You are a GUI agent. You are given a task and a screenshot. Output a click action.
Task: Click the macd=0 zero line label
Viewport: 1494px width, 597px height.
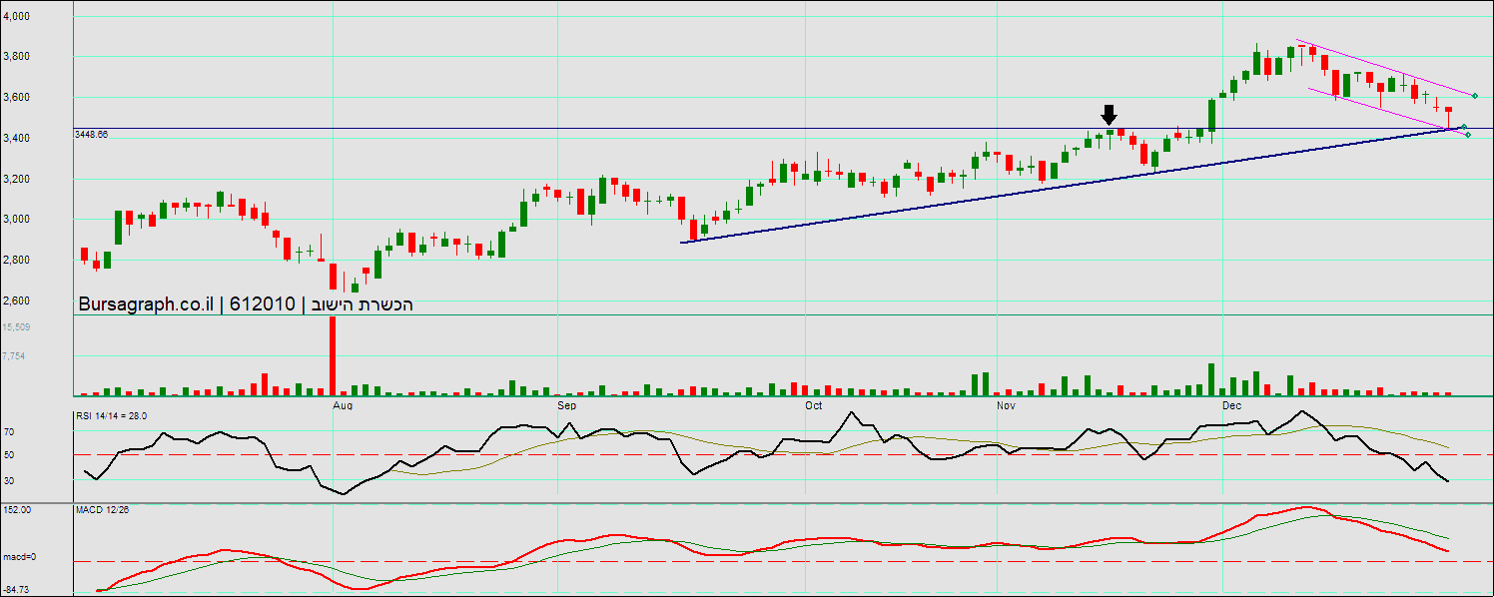(x=19, y=557)
